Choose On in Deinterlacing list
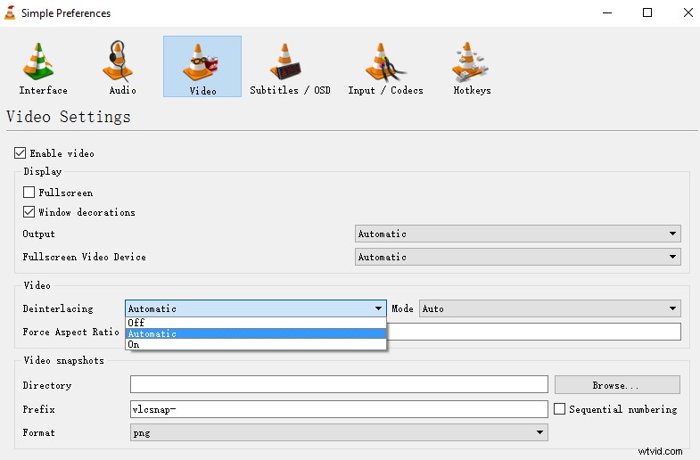This screenshot has height=460, width=700. pyautogui.click(x=134, y=344)
